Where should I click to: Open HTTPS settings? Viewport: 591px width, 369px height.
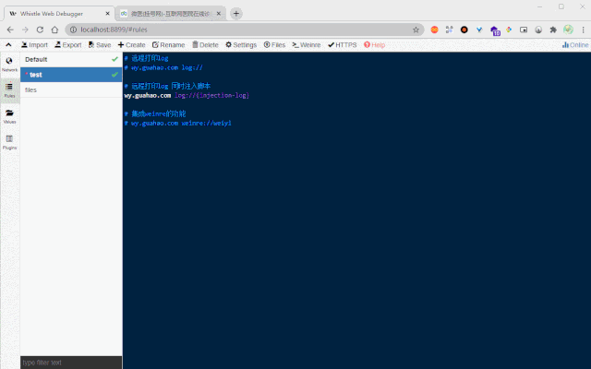342,45
